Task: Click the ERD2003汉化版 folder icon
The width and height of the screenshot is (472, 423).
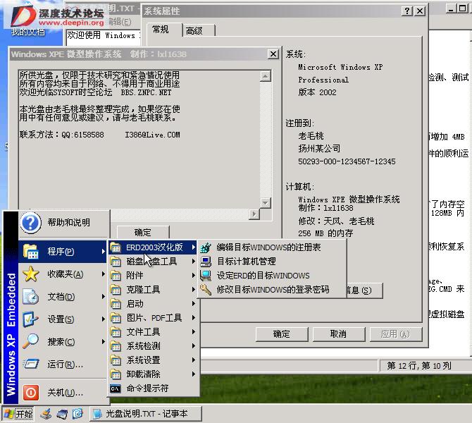Action: pyautogui.click(x=116, y=247)
